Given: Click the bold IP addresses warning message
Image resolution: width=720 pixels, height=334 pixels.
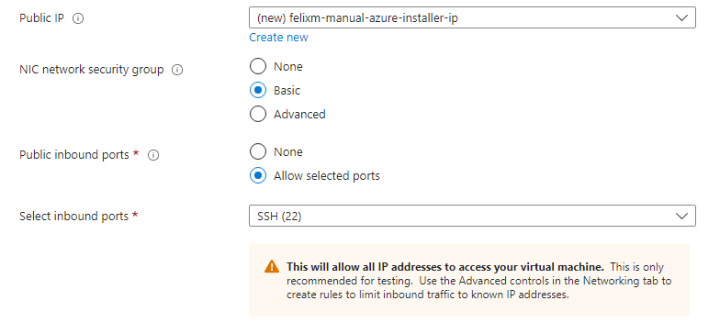Looking at the screenshot, I should (x=445, y=266).
